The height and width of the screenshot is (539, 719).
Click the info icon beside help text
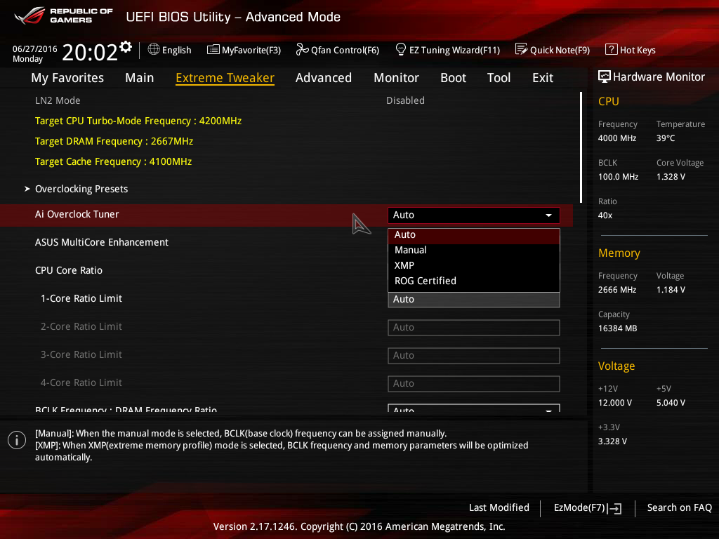click(x=17, y=440)
